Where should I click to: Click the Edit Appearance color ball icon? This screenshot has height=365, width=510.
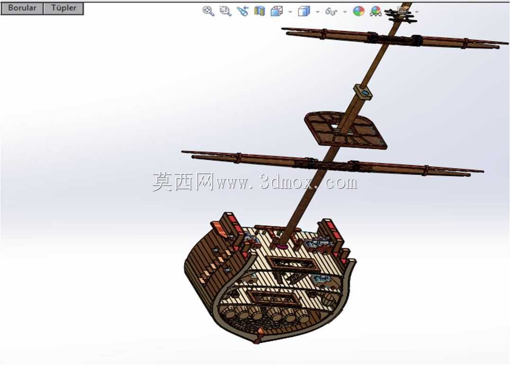[x=359, y=11]
